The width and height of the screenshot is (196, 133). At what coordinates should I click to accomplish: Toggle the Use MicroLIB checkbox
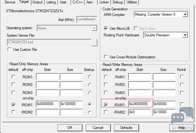coord(106,28)
